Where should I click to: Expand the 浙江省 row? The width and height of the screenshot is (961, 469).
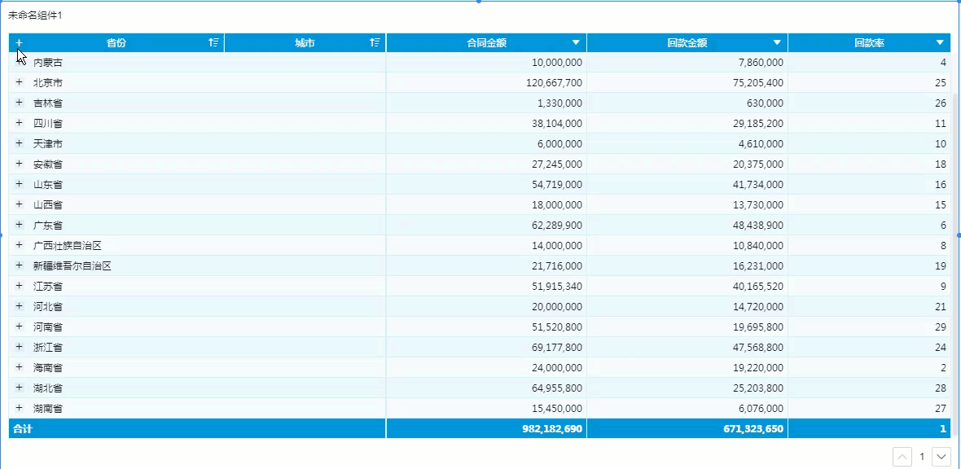tap(19, 347)
